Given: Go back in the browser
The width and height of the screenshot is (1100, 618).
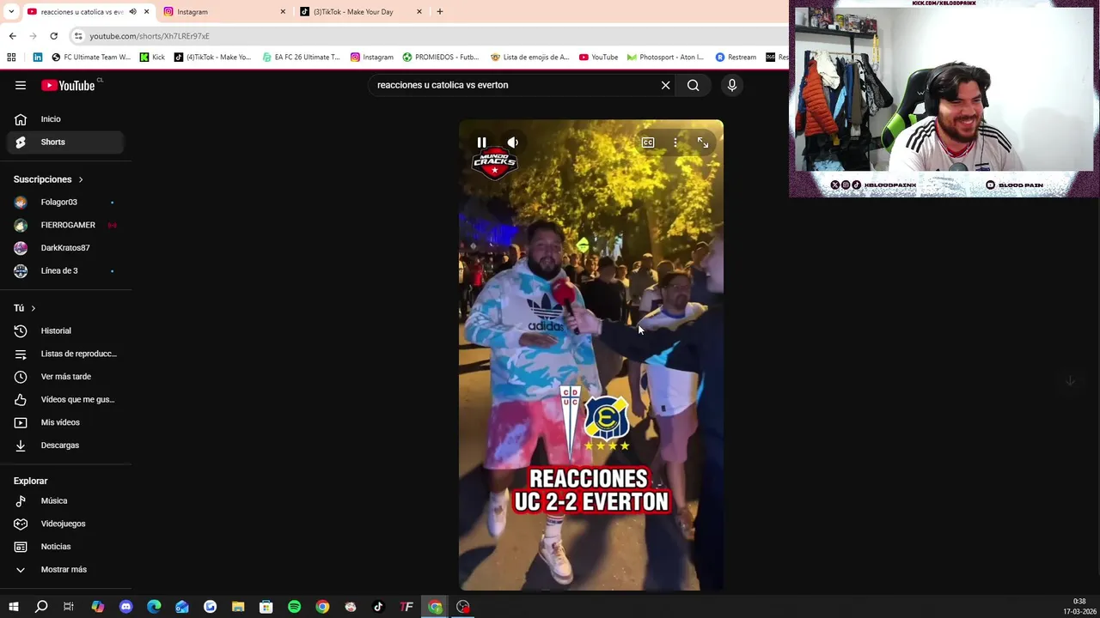Looking at the screenshot, I should pos(12,36).
